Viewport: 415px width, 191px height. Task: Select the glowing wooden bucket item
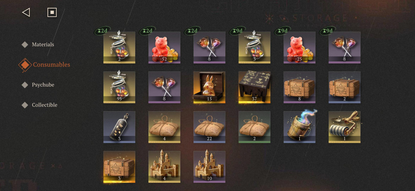coord(300,127)
